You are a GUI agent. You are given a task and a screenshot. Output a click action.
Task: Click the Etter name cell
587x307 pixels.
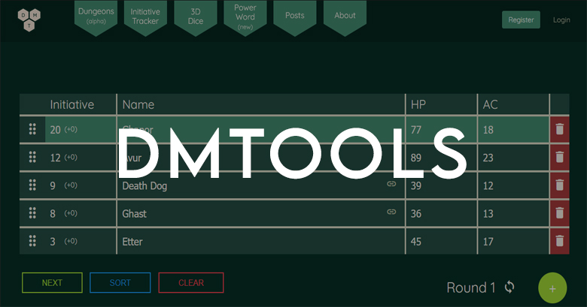pos(260,241)
